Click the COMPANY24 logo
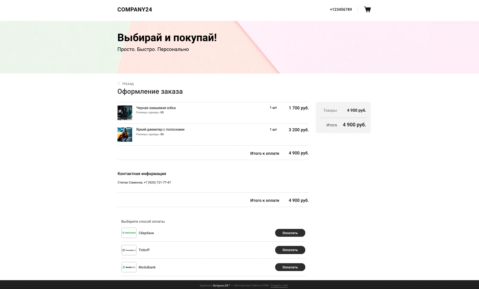Image resolution: width=479 pixels, height=289 pixels. [x=135, y=9]
